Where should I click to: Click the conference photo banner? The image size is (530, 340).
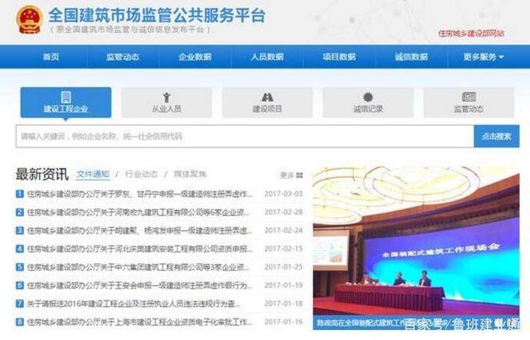tap(416, 241)
